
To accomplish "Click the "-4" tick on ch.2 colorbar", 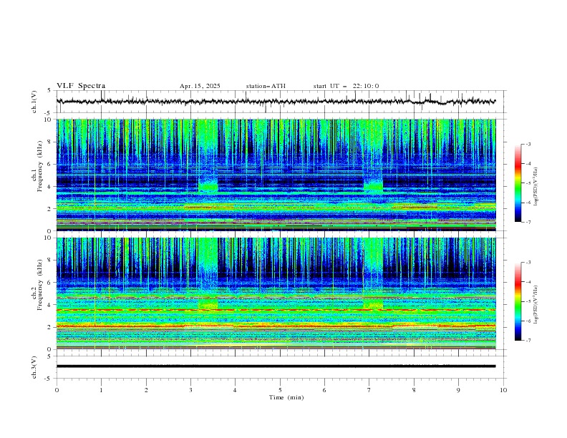I will pos(528,282).
